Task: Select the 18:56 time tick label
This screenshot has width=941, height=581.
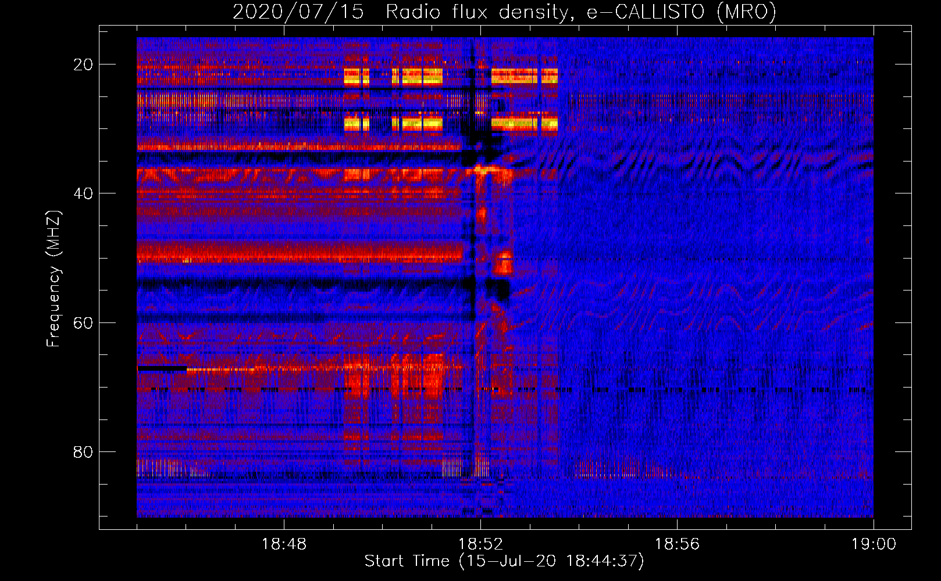Action: (x=677, y=544)
